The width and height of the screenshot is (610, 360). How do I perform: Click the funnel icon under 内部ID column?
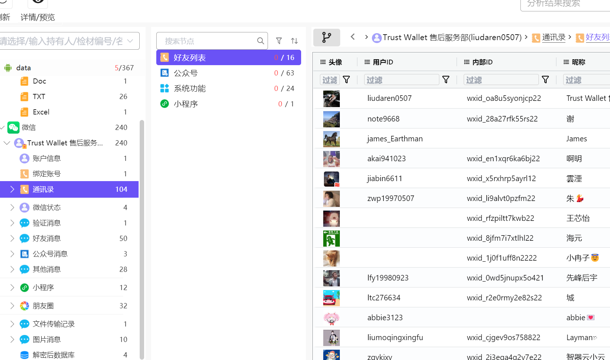545,80
